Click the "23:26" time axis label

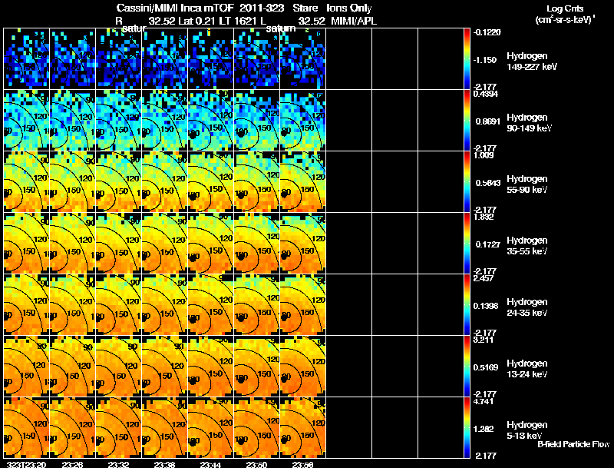[x=72, y=465]
